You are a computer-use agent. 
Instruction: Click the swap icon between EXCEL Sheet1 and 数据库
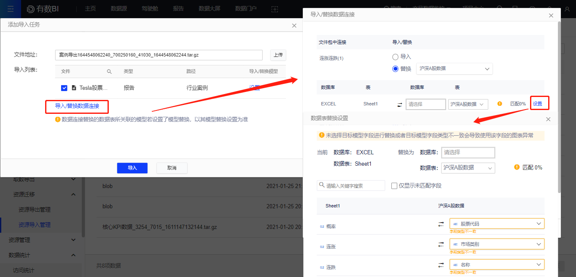pyautogui.click(x=399, y=104)
